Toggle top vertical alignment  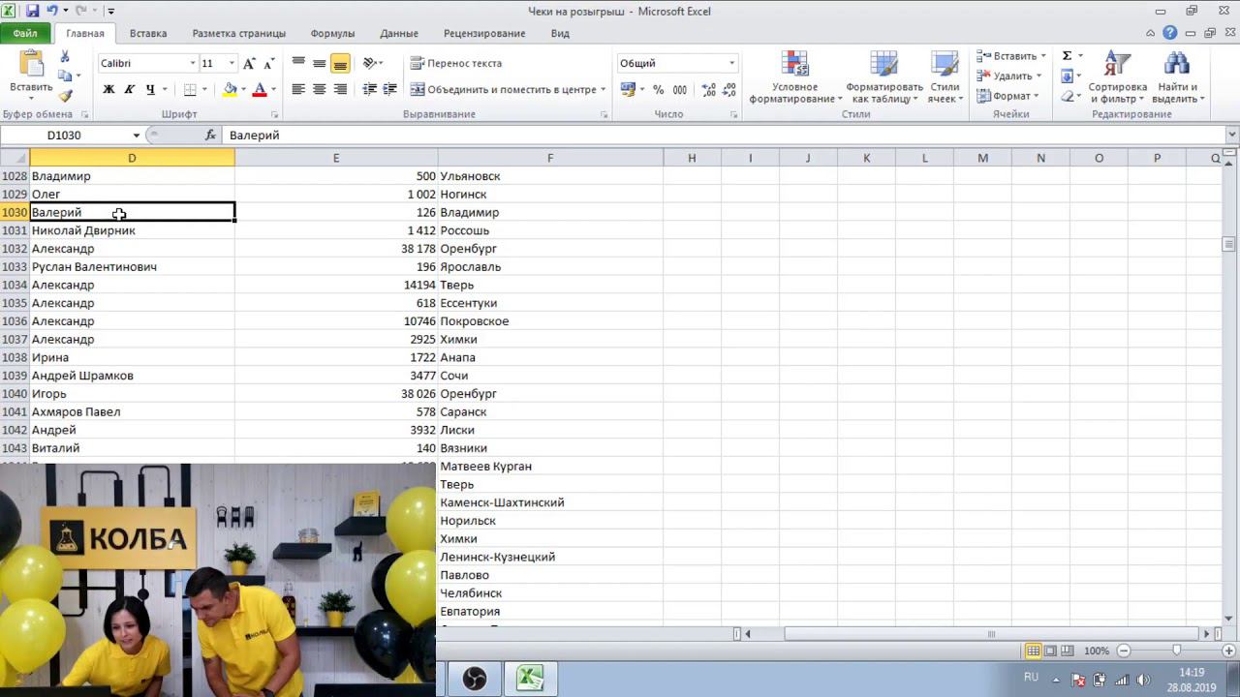click(x=298, y=64)
